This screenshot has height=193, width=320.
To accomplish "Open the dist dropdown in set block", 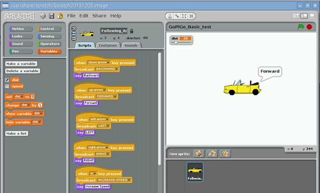I will click(x=18, y=96).
